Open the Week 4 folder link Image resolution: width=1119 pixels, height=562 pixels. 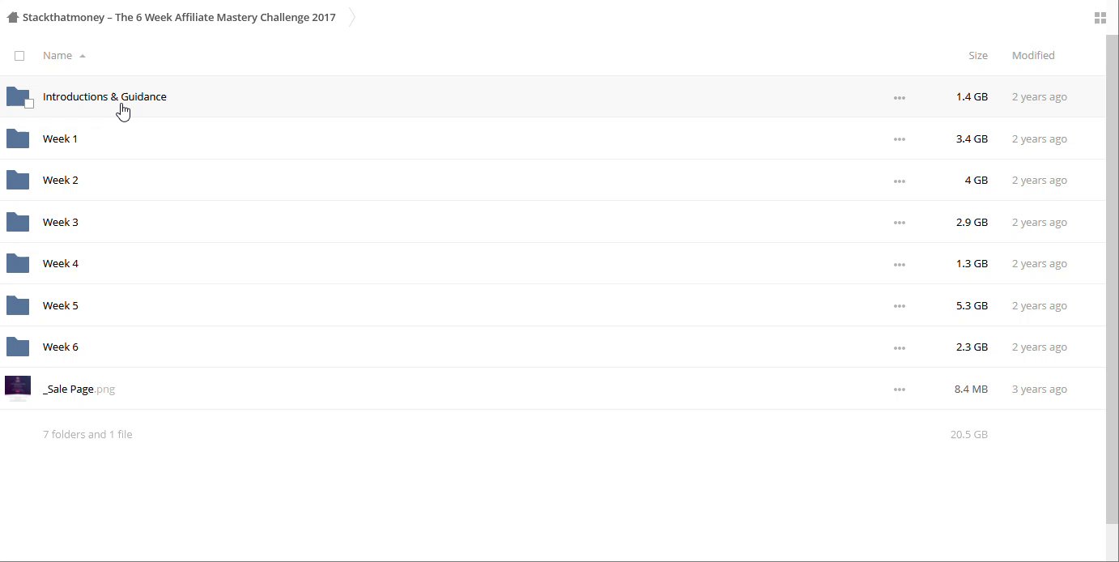coord(61,263)
